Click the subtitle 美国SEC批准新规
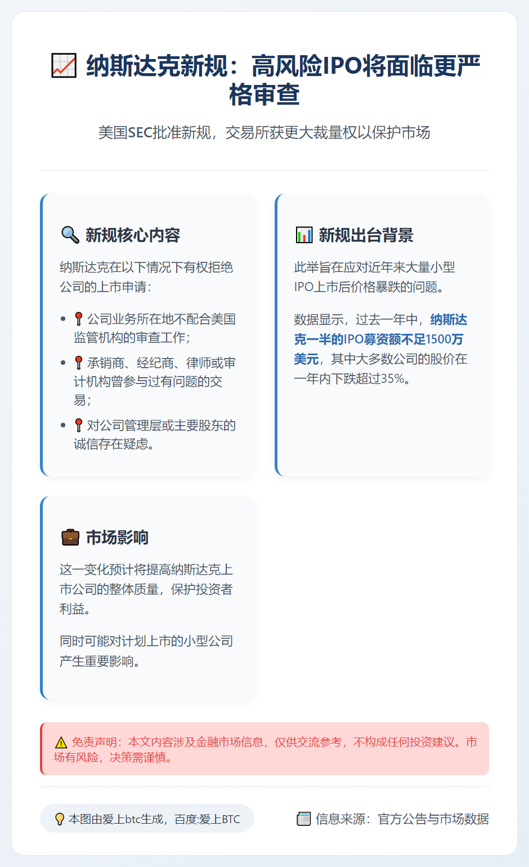Viewport: 529px width, 867px height. (x=264, y=132)
